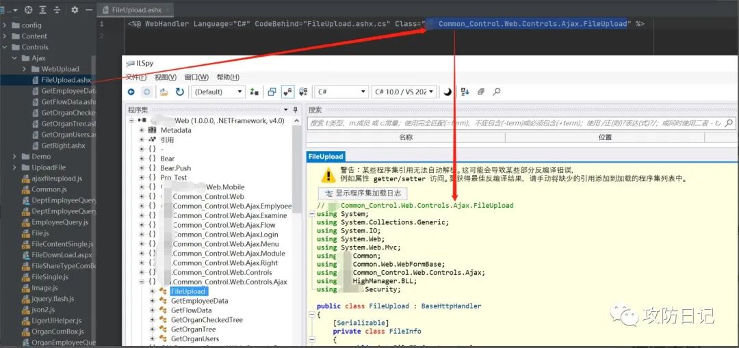Expand the Demo folder
The height and width of the screenshot is (348, 739).
coord(14,157)
